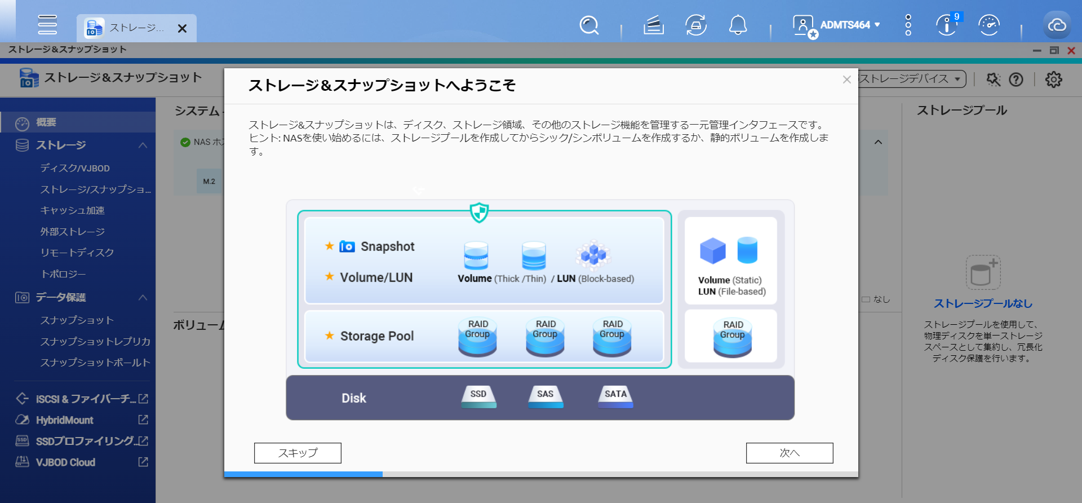Open スナップショット sidebar item
1082x503 pixels.
77,320
